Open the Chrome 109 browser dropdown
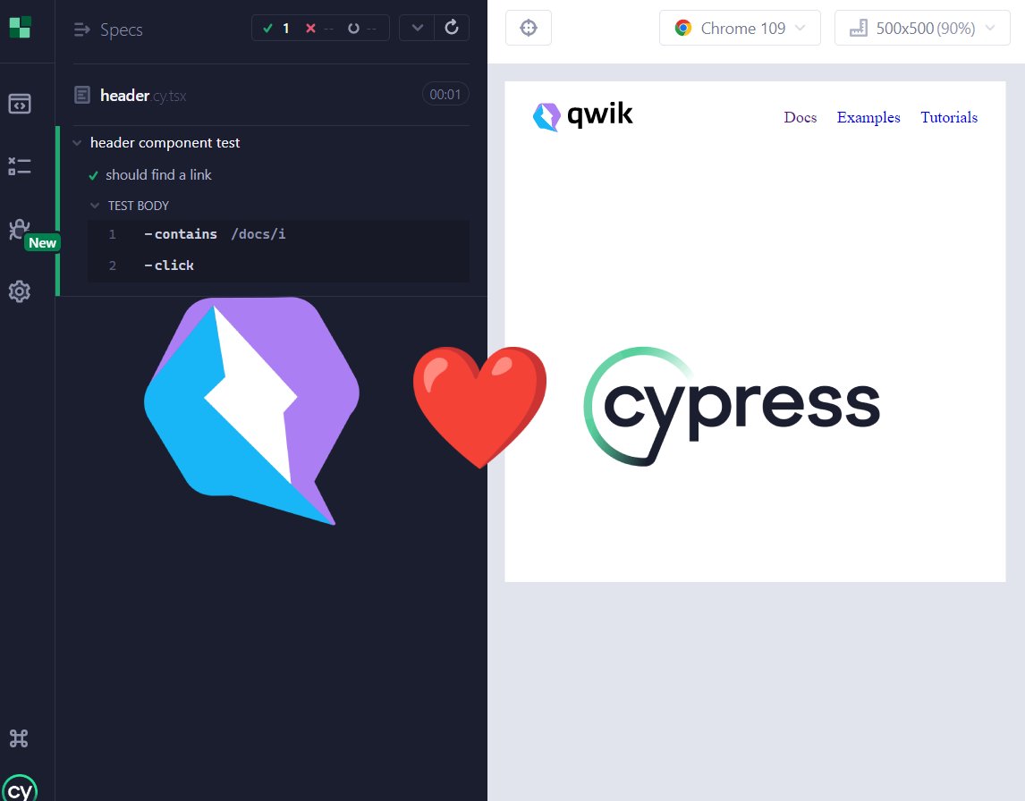Screen dimensions: 1025x801 tap(740, 28)
